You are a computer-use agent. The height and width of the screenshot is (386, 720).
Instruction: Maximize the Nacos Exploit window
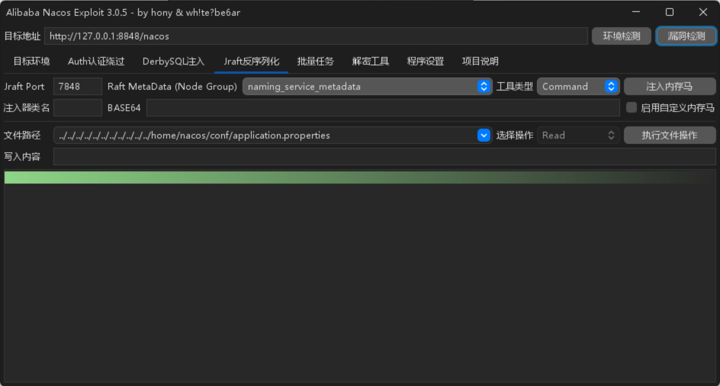(670, 12)
